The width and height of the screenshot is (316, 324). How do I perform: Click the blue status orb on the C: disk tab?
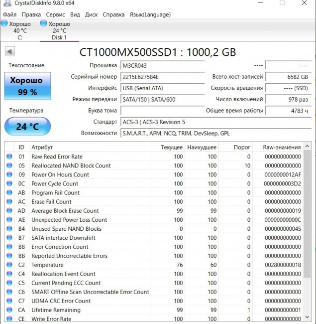[x=4, y=23]
